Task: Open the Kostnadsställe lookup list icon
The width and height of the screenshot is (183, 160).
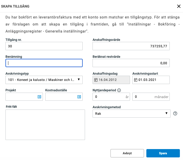Action: tap(79, 97)
